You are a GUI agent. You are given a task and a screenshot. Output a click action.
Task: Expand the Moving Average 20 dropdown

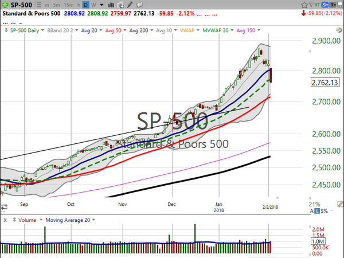(x=93, y=220)
